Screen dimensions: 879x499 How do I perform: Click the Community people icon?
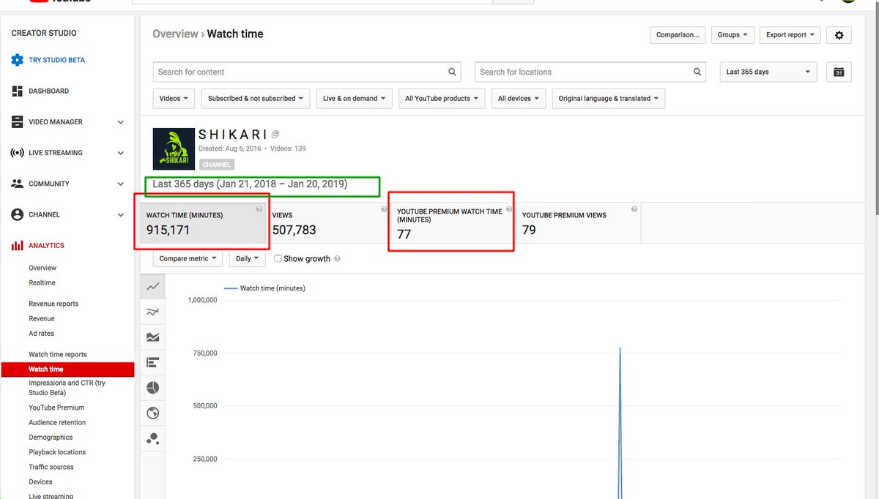18,184
